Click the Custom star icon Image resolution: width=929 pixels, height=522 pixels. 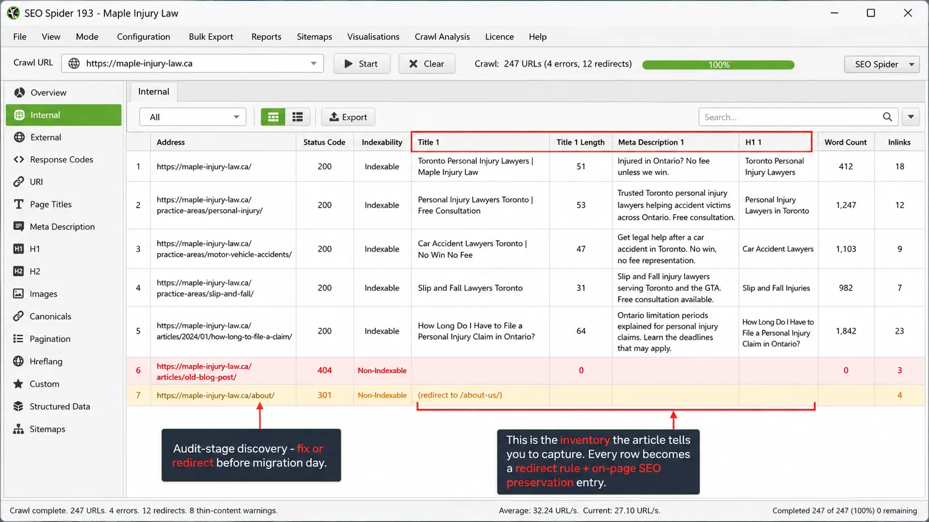[x=18, y=384]
